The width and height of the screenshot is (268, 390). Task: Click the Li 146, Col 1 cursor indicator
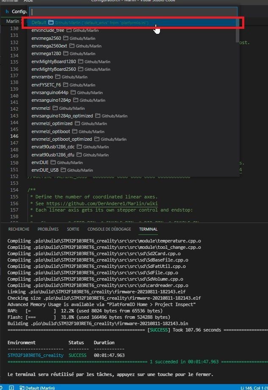(x=254, y=388)
